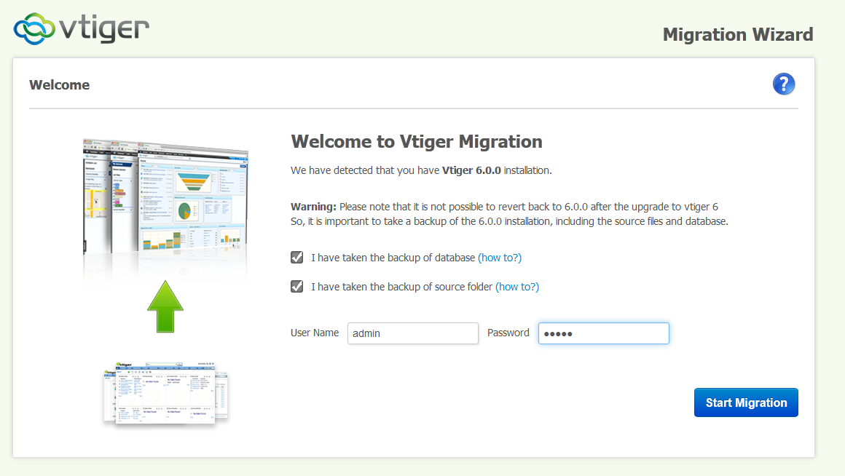Click the green upward arrow image
845x476 pixels.
pyautogui.click(x=165, y=306)
